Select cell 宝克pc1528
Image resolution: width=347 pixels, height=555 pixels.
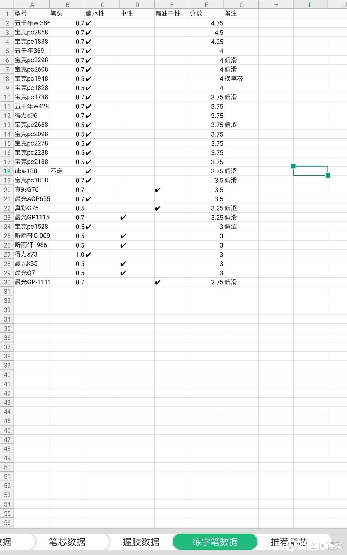[x=32, y=227]
